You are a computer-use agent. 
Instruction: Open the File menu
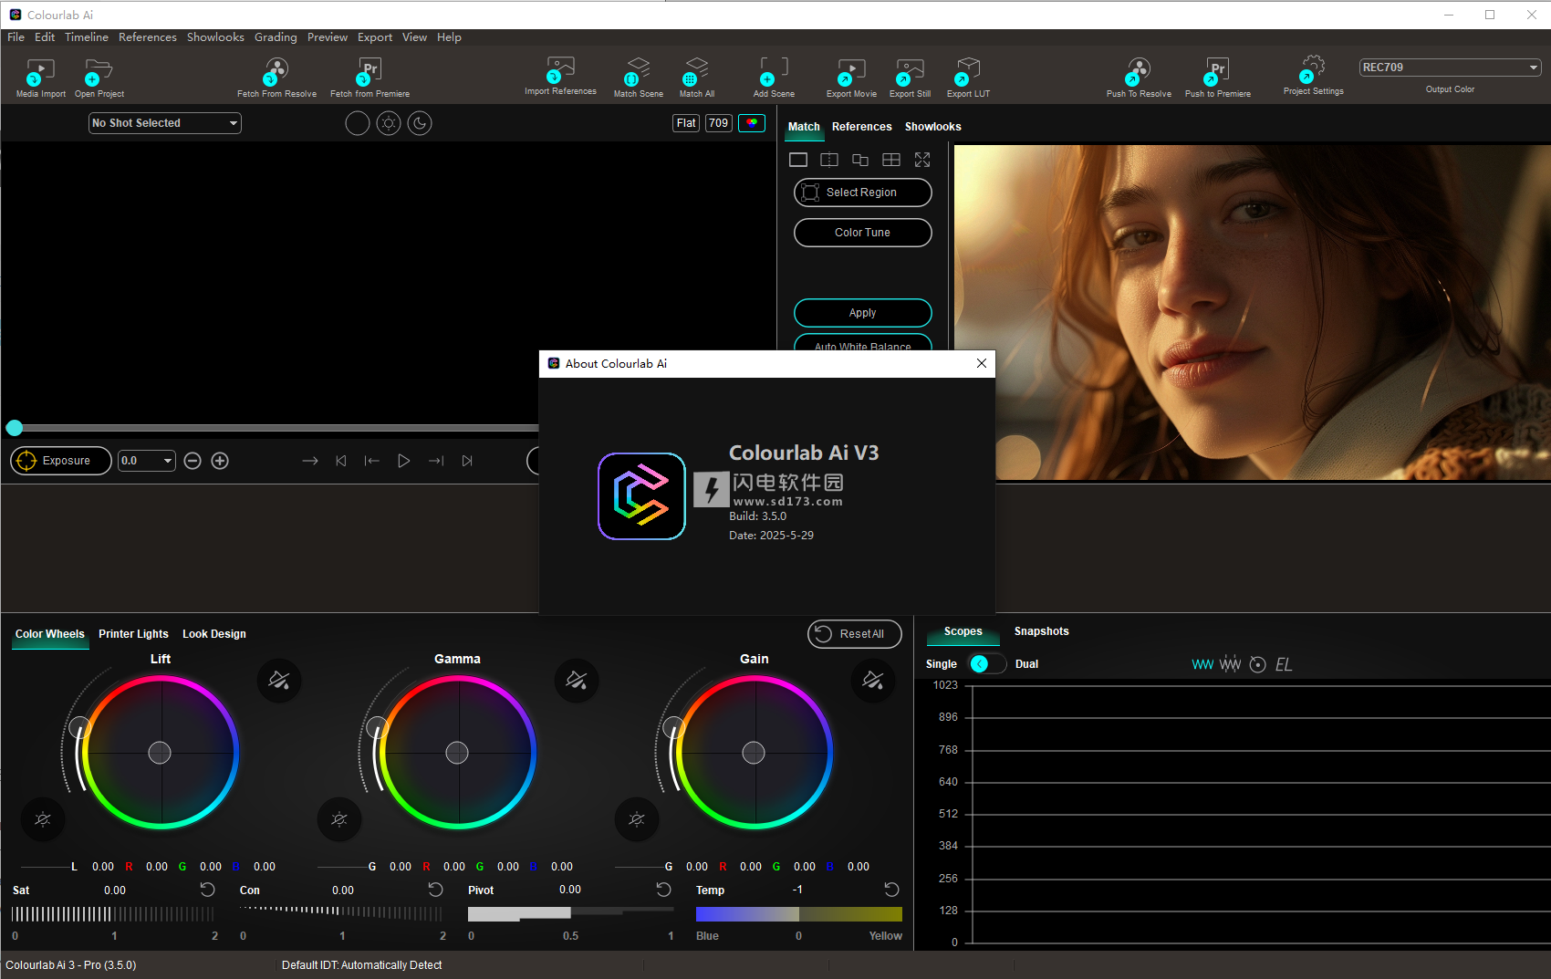(x=16, y=37)
